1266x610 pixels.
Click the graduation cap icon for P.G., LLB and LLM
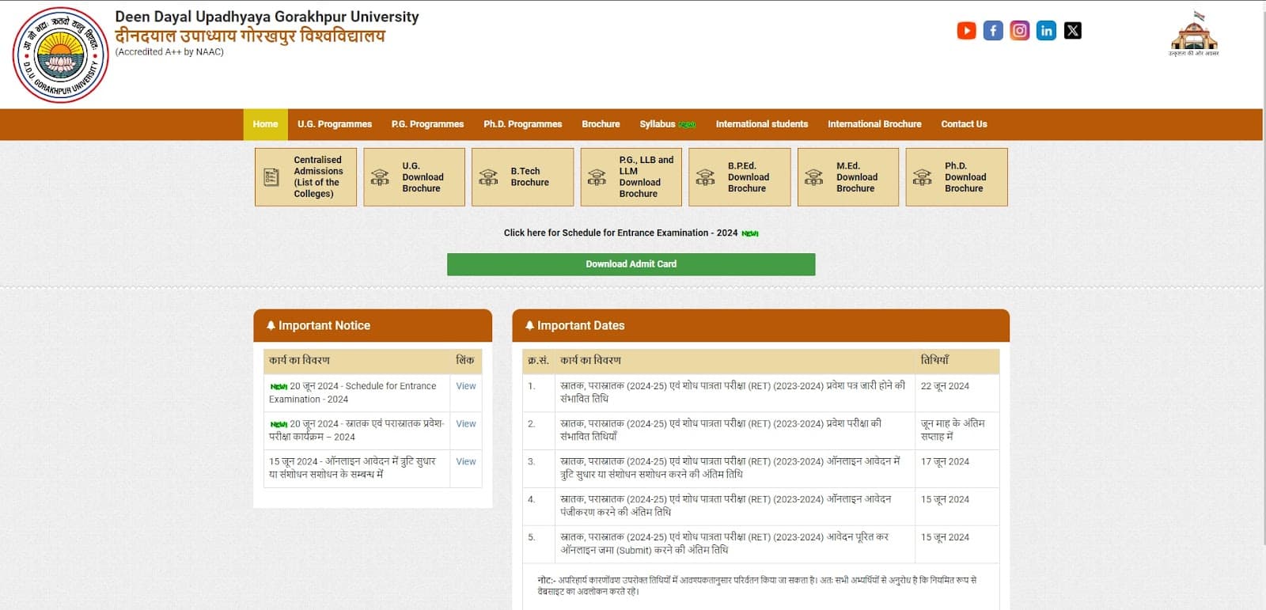pyautogui.click(x=597, y=177)
